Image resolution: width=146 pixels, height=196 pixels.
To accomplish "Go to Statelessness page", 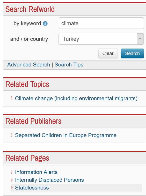I will 32,188.
